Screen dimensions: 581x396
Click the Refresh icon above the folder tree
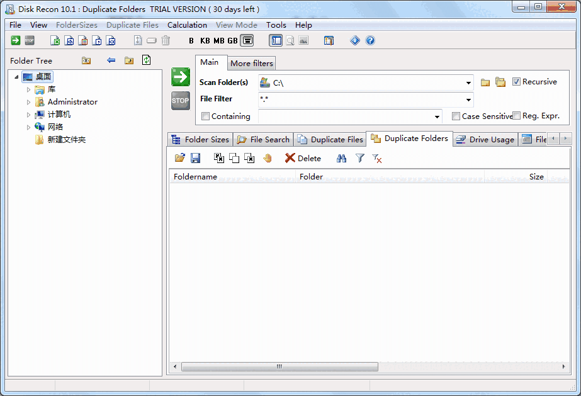tap(146, 60)
